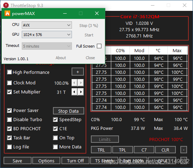193x168 pixels.
Task: Click the Version 1.00.1 label
Action: pyautogui.click(x=16, y=59)
